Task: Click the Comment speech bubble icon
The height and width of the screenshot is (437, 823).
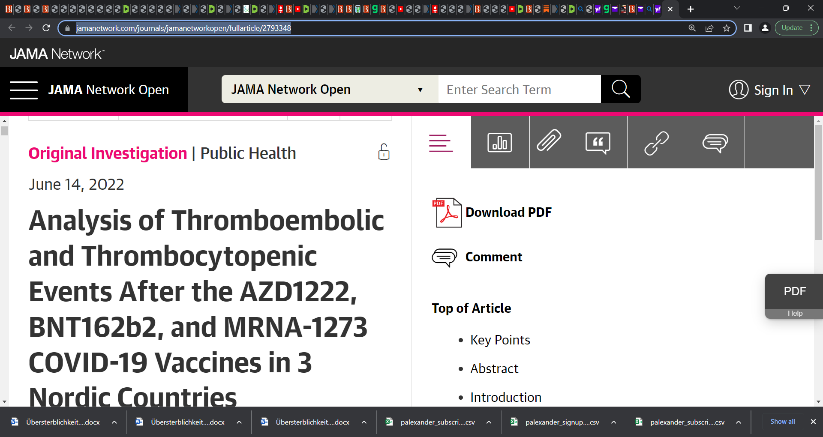Action: coord(445,257)
